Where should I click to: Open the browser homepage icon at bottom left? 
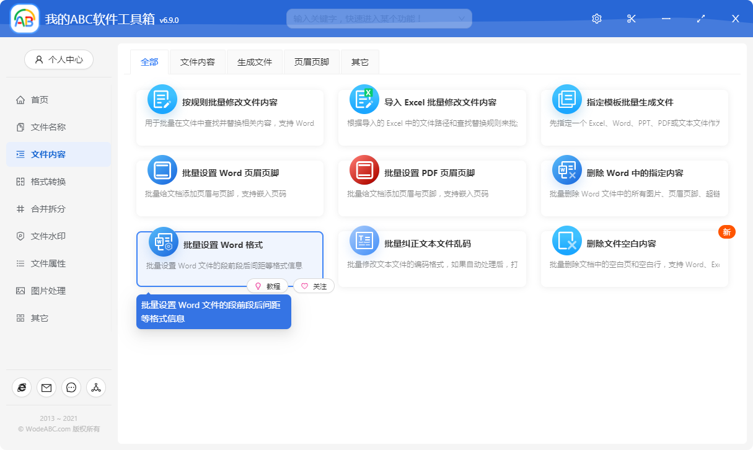tap(22, 387)
